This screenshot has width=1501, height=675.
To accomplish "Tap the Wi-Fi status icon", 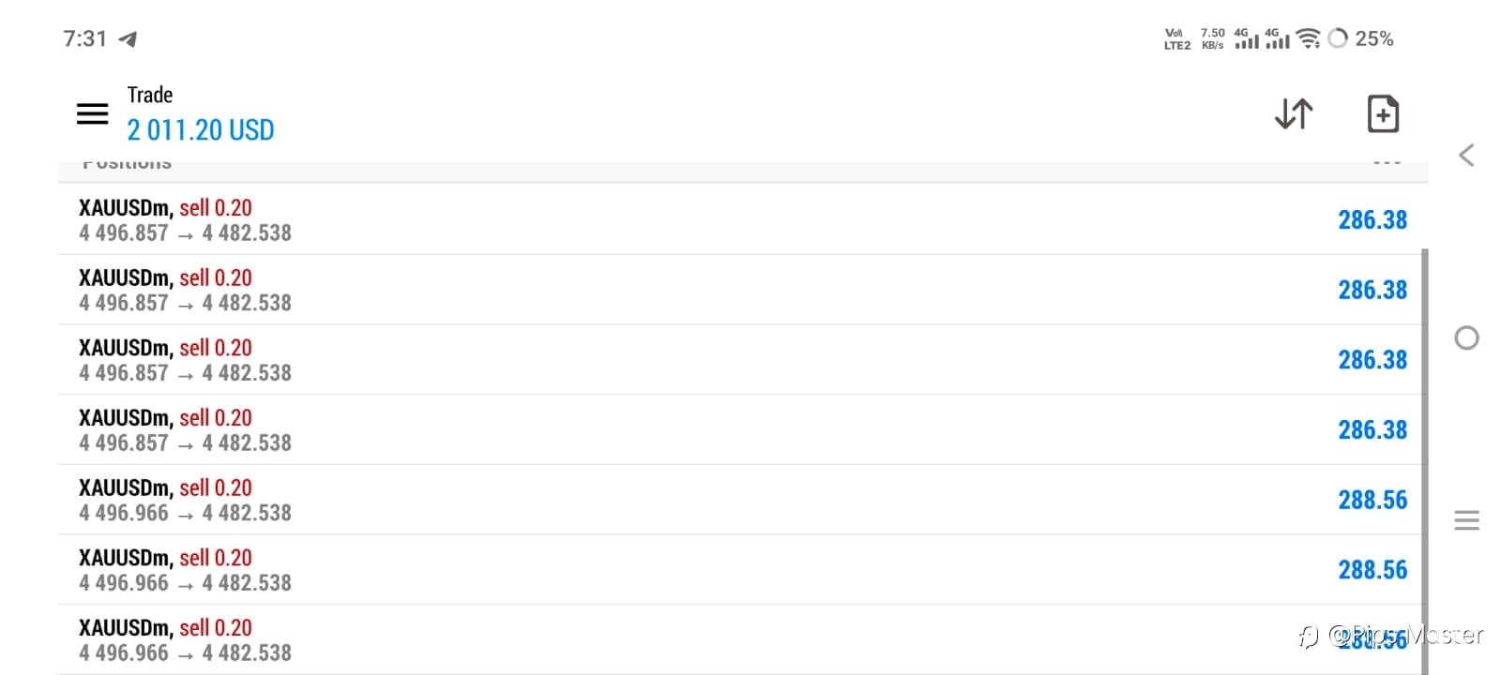I will point(1309,38).
